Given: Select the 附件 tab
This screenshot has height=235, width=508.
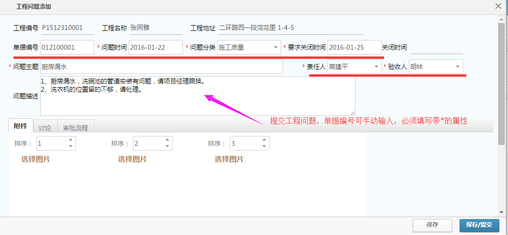Looking at the screenshot, I should pyautogui.click(x=20, y=125).
